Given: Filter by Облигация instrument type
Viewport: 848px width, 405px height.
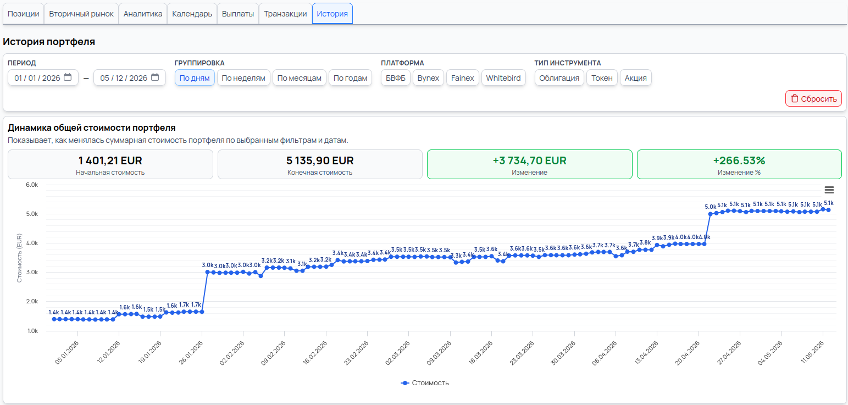Looking at the screenshot, I should tap(559, 77).
